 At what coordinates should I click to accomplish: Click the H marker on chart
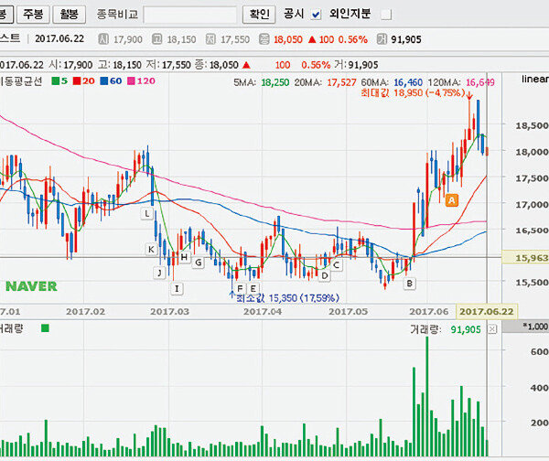184,259
